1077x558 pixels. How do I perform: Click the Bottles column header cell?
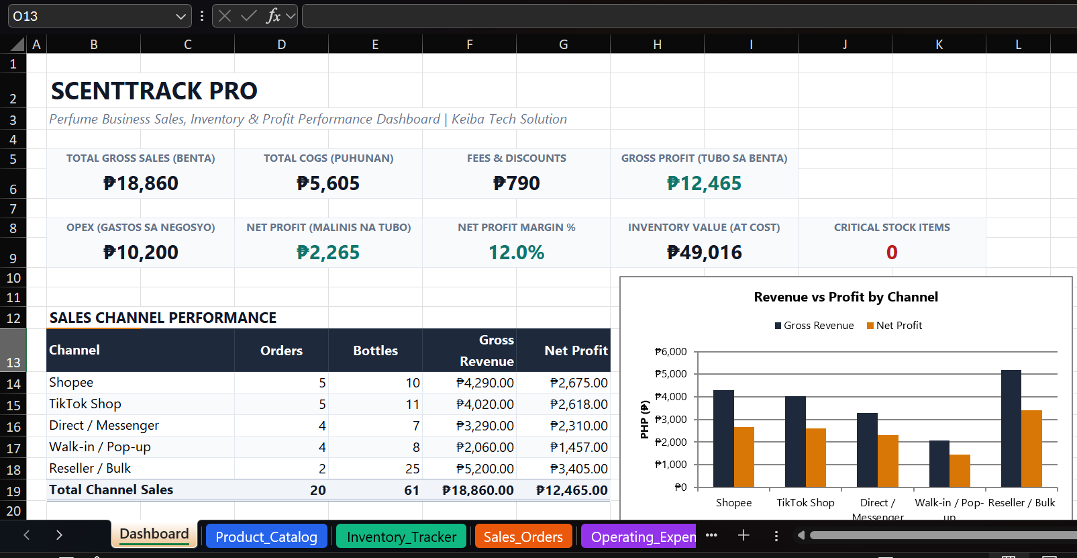376,351
